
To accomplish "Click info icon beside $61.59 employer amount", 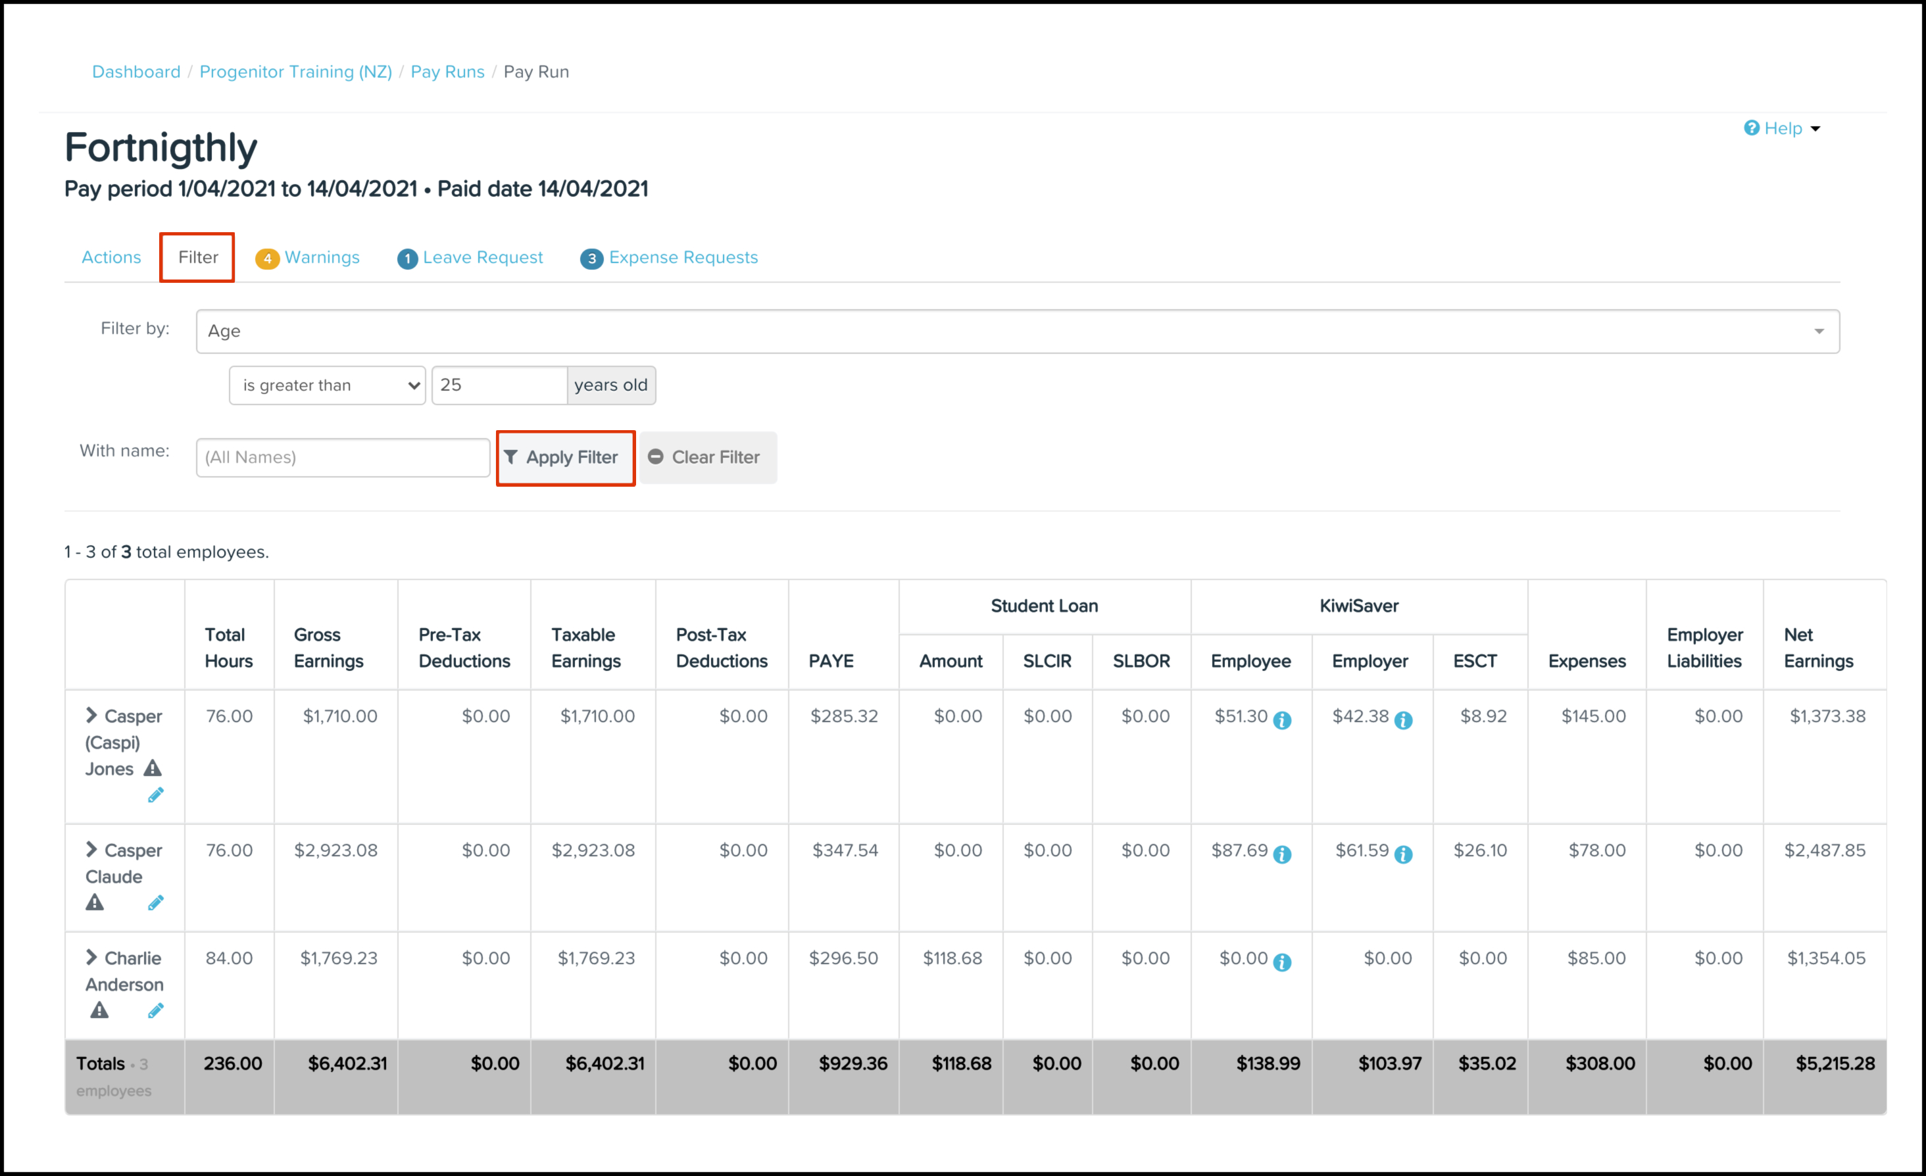I will [1403, 855].
